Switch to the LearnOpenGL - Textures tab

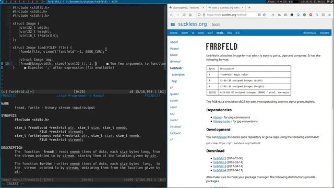click(x=186, y=8)
